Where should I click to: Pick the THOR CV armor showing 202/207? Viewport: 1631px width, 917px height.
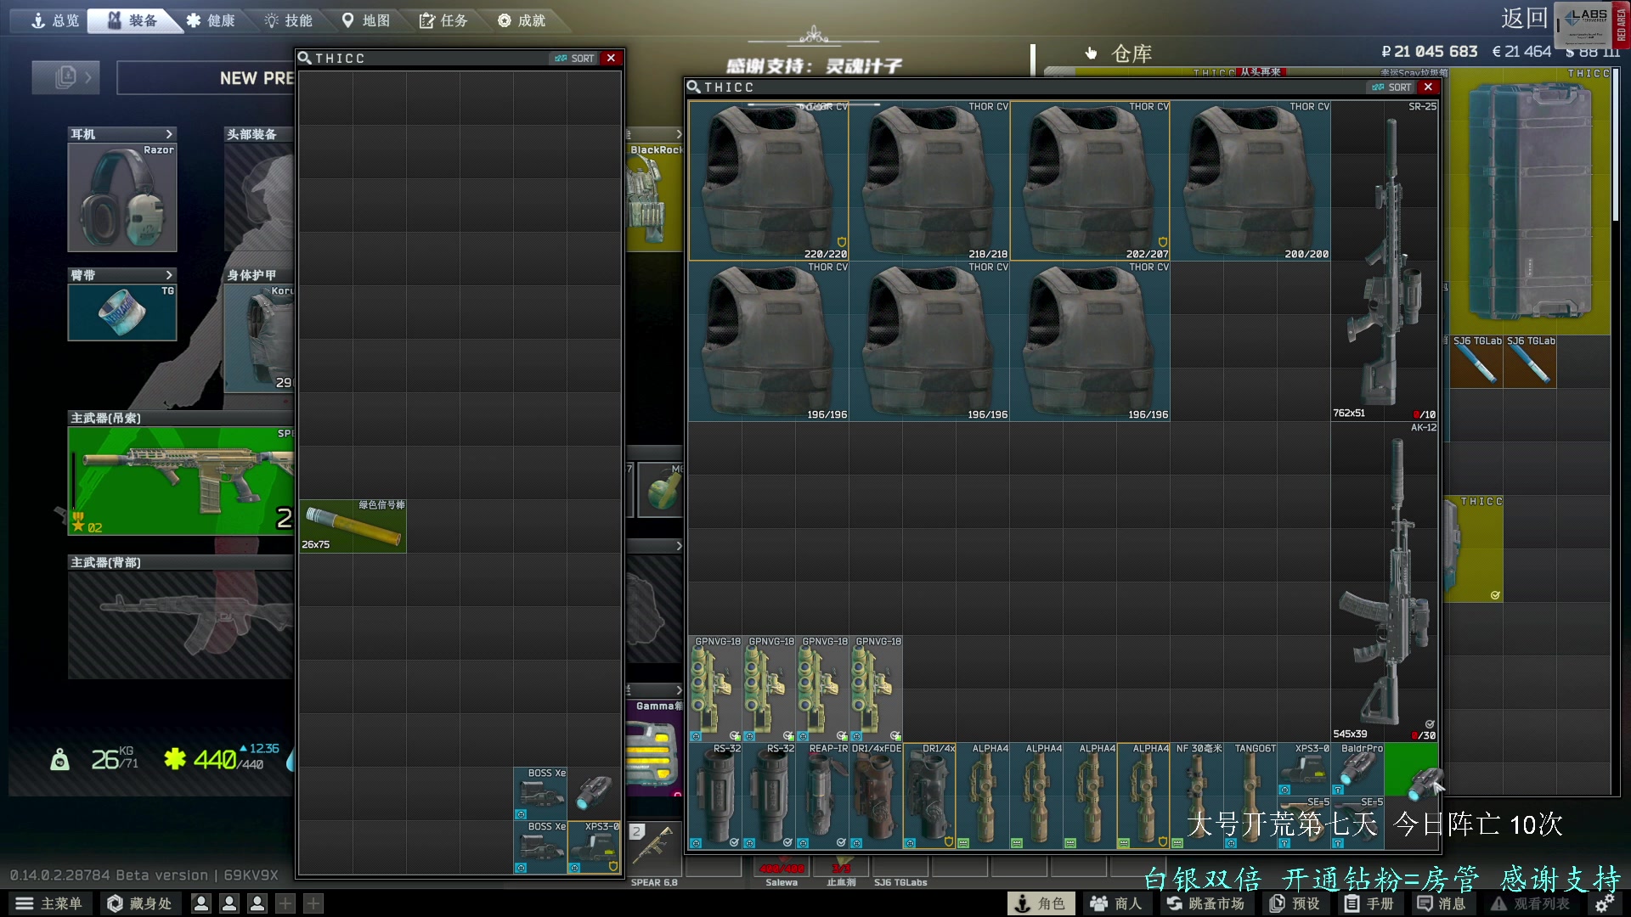click(x=1090, y=181)
